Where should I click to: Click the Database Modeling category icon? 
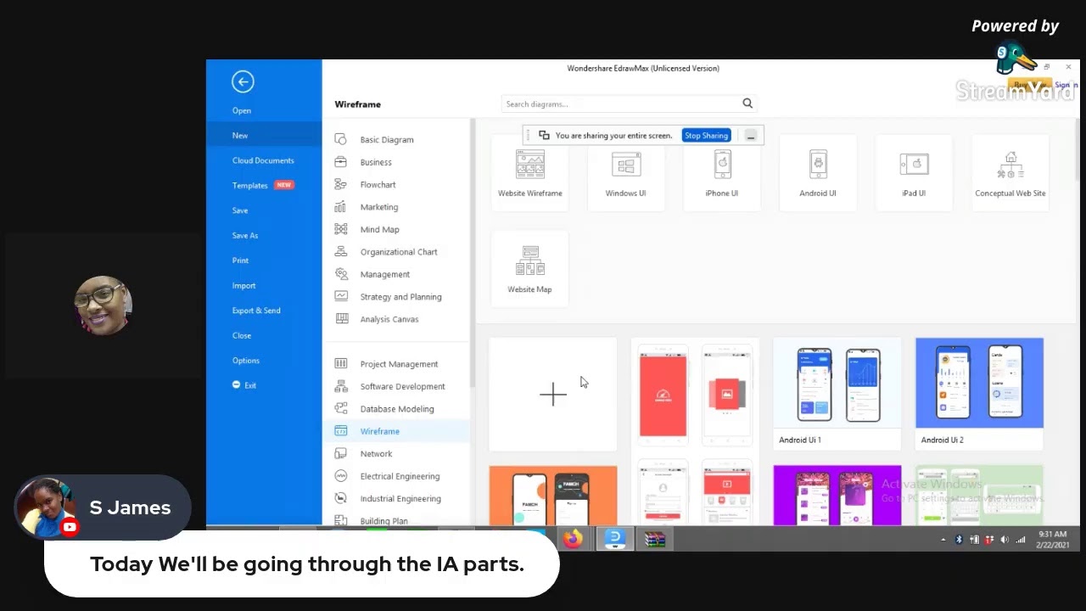(341, 409)
